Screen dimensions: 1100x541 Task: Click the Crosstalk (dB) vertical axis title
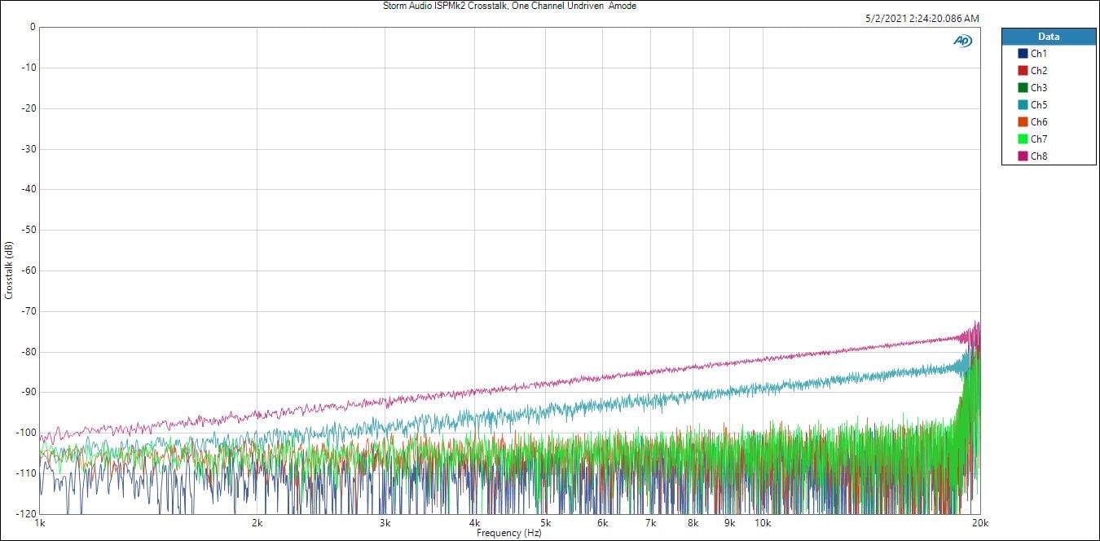coord(9,270)
